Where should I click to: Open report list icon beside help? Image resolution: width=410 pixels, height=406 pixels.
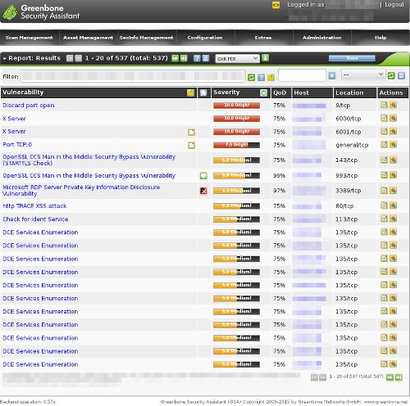[206, 58]
